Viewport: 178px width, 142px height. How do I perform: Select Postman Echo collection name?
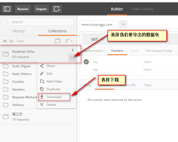[23, 51]
